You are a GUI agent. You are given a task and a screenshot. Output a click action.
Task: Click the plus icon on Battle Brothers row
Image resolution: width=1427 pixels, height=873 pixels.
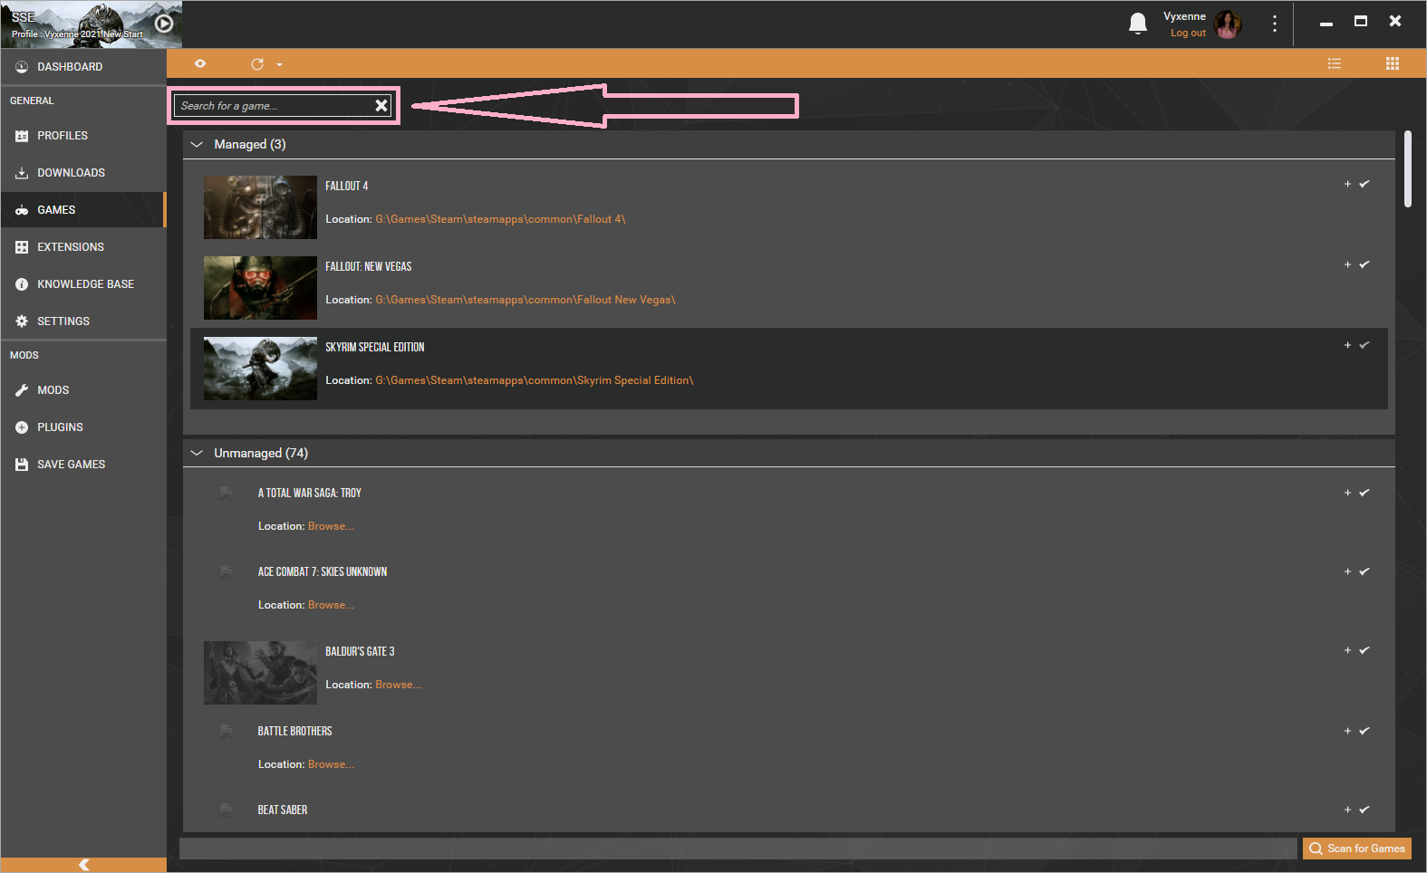click(1347, 732)
